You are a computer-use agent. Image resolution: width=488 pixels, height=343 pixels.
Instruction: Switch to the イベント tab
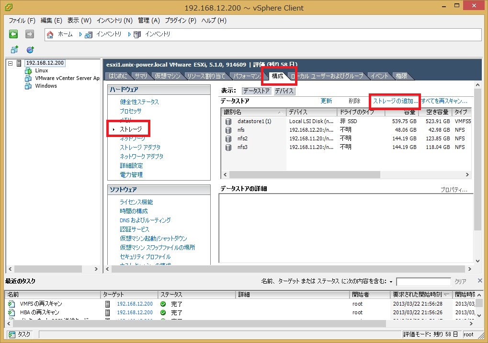tap(379, 76)
